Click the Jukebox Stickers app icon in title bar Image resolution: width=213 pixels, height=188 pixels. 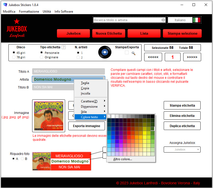(x=5, y=5)
